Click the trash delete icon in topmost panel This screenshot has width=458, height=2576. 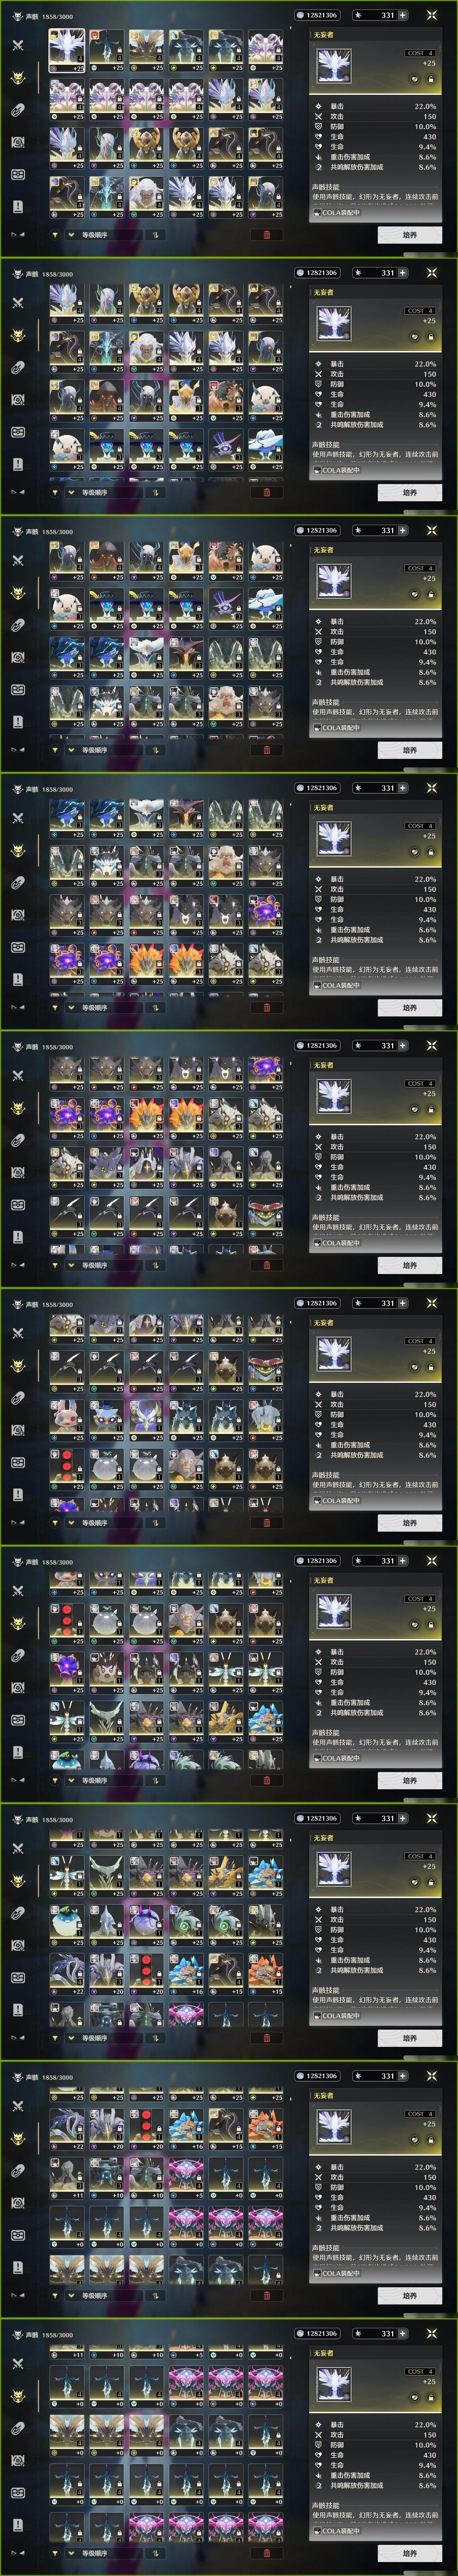coord(266,235)
